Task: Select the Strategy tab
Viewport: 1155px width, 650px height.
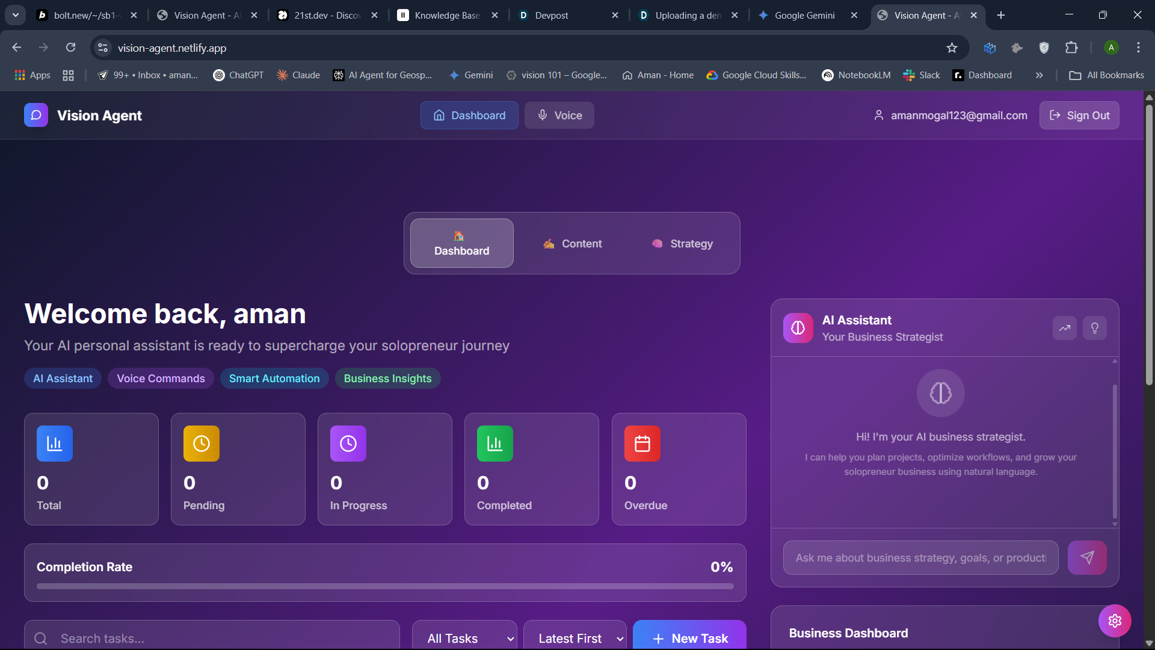Action: pyautogui.click(x=682, y=244)
